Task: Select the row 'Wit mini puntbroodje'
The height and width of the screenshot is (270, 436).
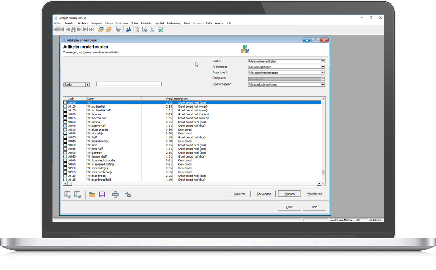Action: (x=192, y=172)
